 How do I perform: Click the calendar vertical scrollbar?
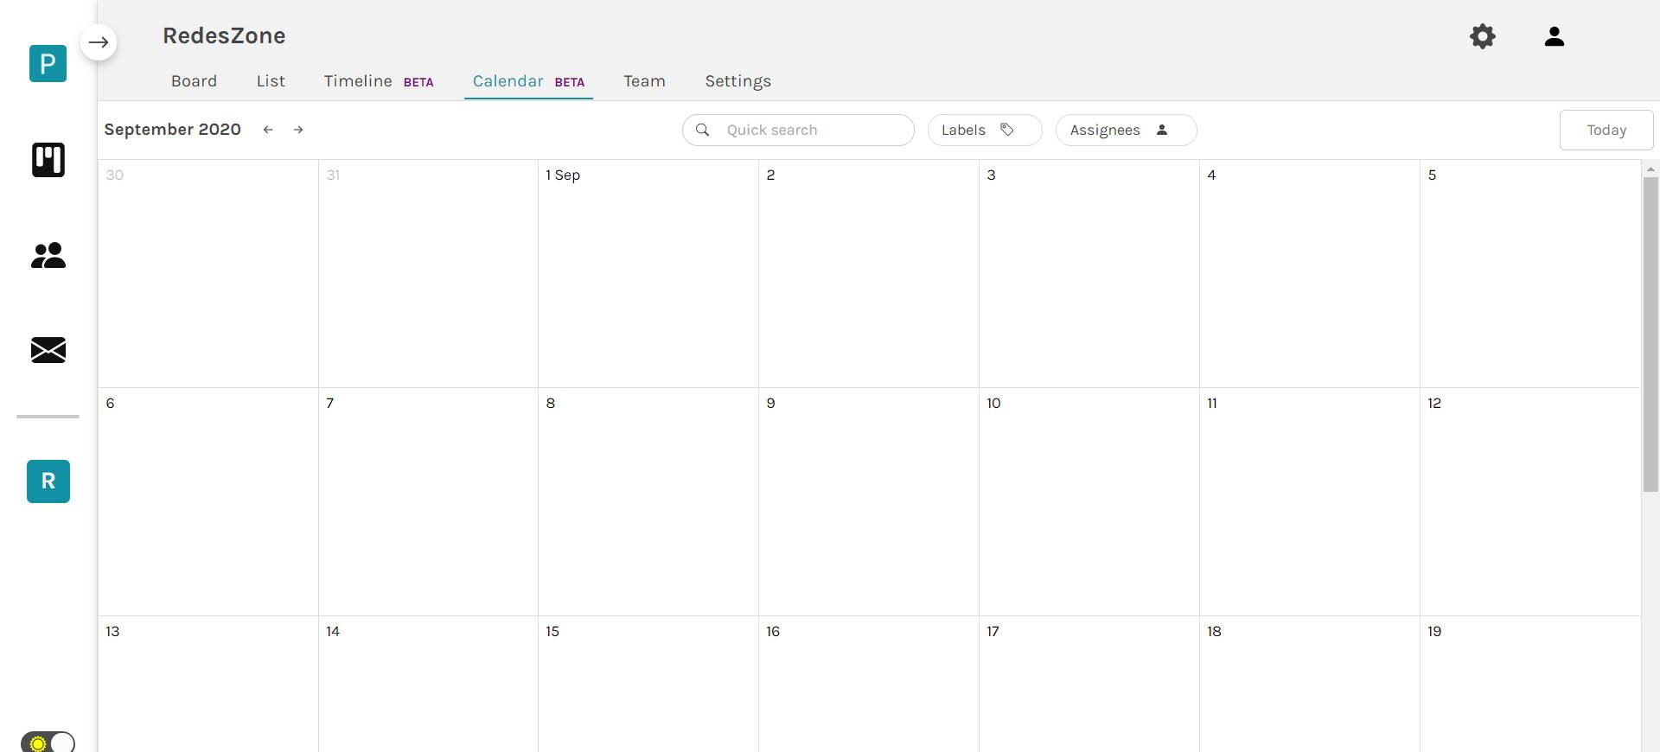(x=1650, y=334)
